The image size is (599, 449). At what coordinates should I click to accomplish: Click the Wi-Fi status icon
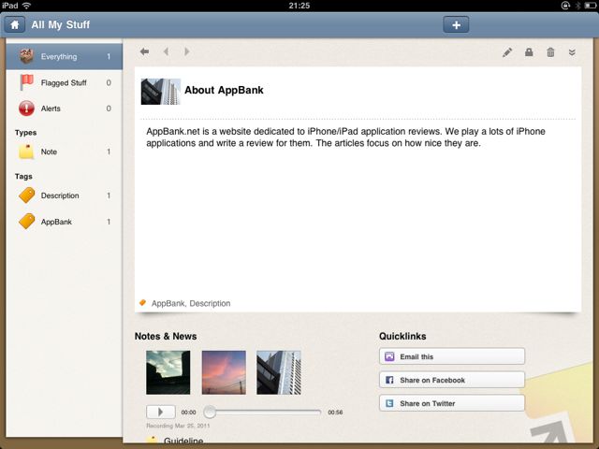click(x=26, y=6)
